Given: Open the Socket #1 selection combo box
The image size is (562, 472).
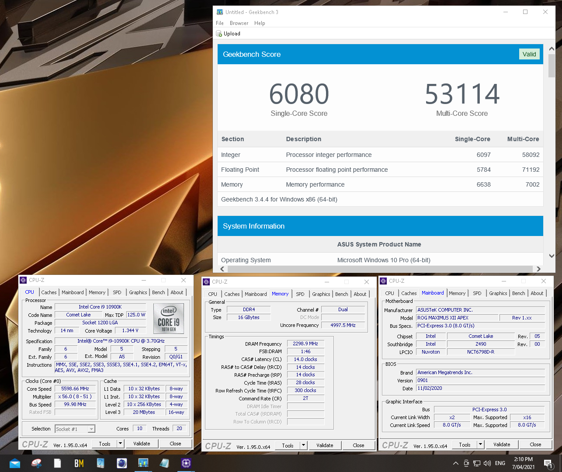Looking at the screenshot, I should click(75, 429).
